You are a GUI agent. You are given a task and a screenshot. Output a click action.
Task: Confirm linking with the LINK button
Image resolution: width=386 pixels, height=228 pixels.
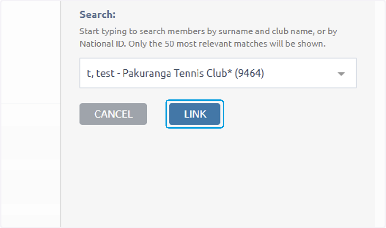pyautogui.click(x=195, y=114)
